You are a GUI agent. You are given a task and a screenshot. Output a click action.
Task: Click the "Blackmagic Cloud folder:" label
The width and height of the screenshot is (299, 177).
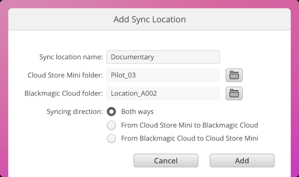(x=64, y=93)
